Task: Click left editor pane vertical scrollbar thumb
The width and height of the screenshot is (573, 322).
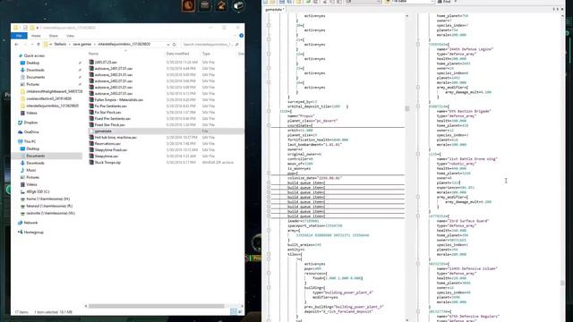Action: pyautogui.click(x=407, y=108)
